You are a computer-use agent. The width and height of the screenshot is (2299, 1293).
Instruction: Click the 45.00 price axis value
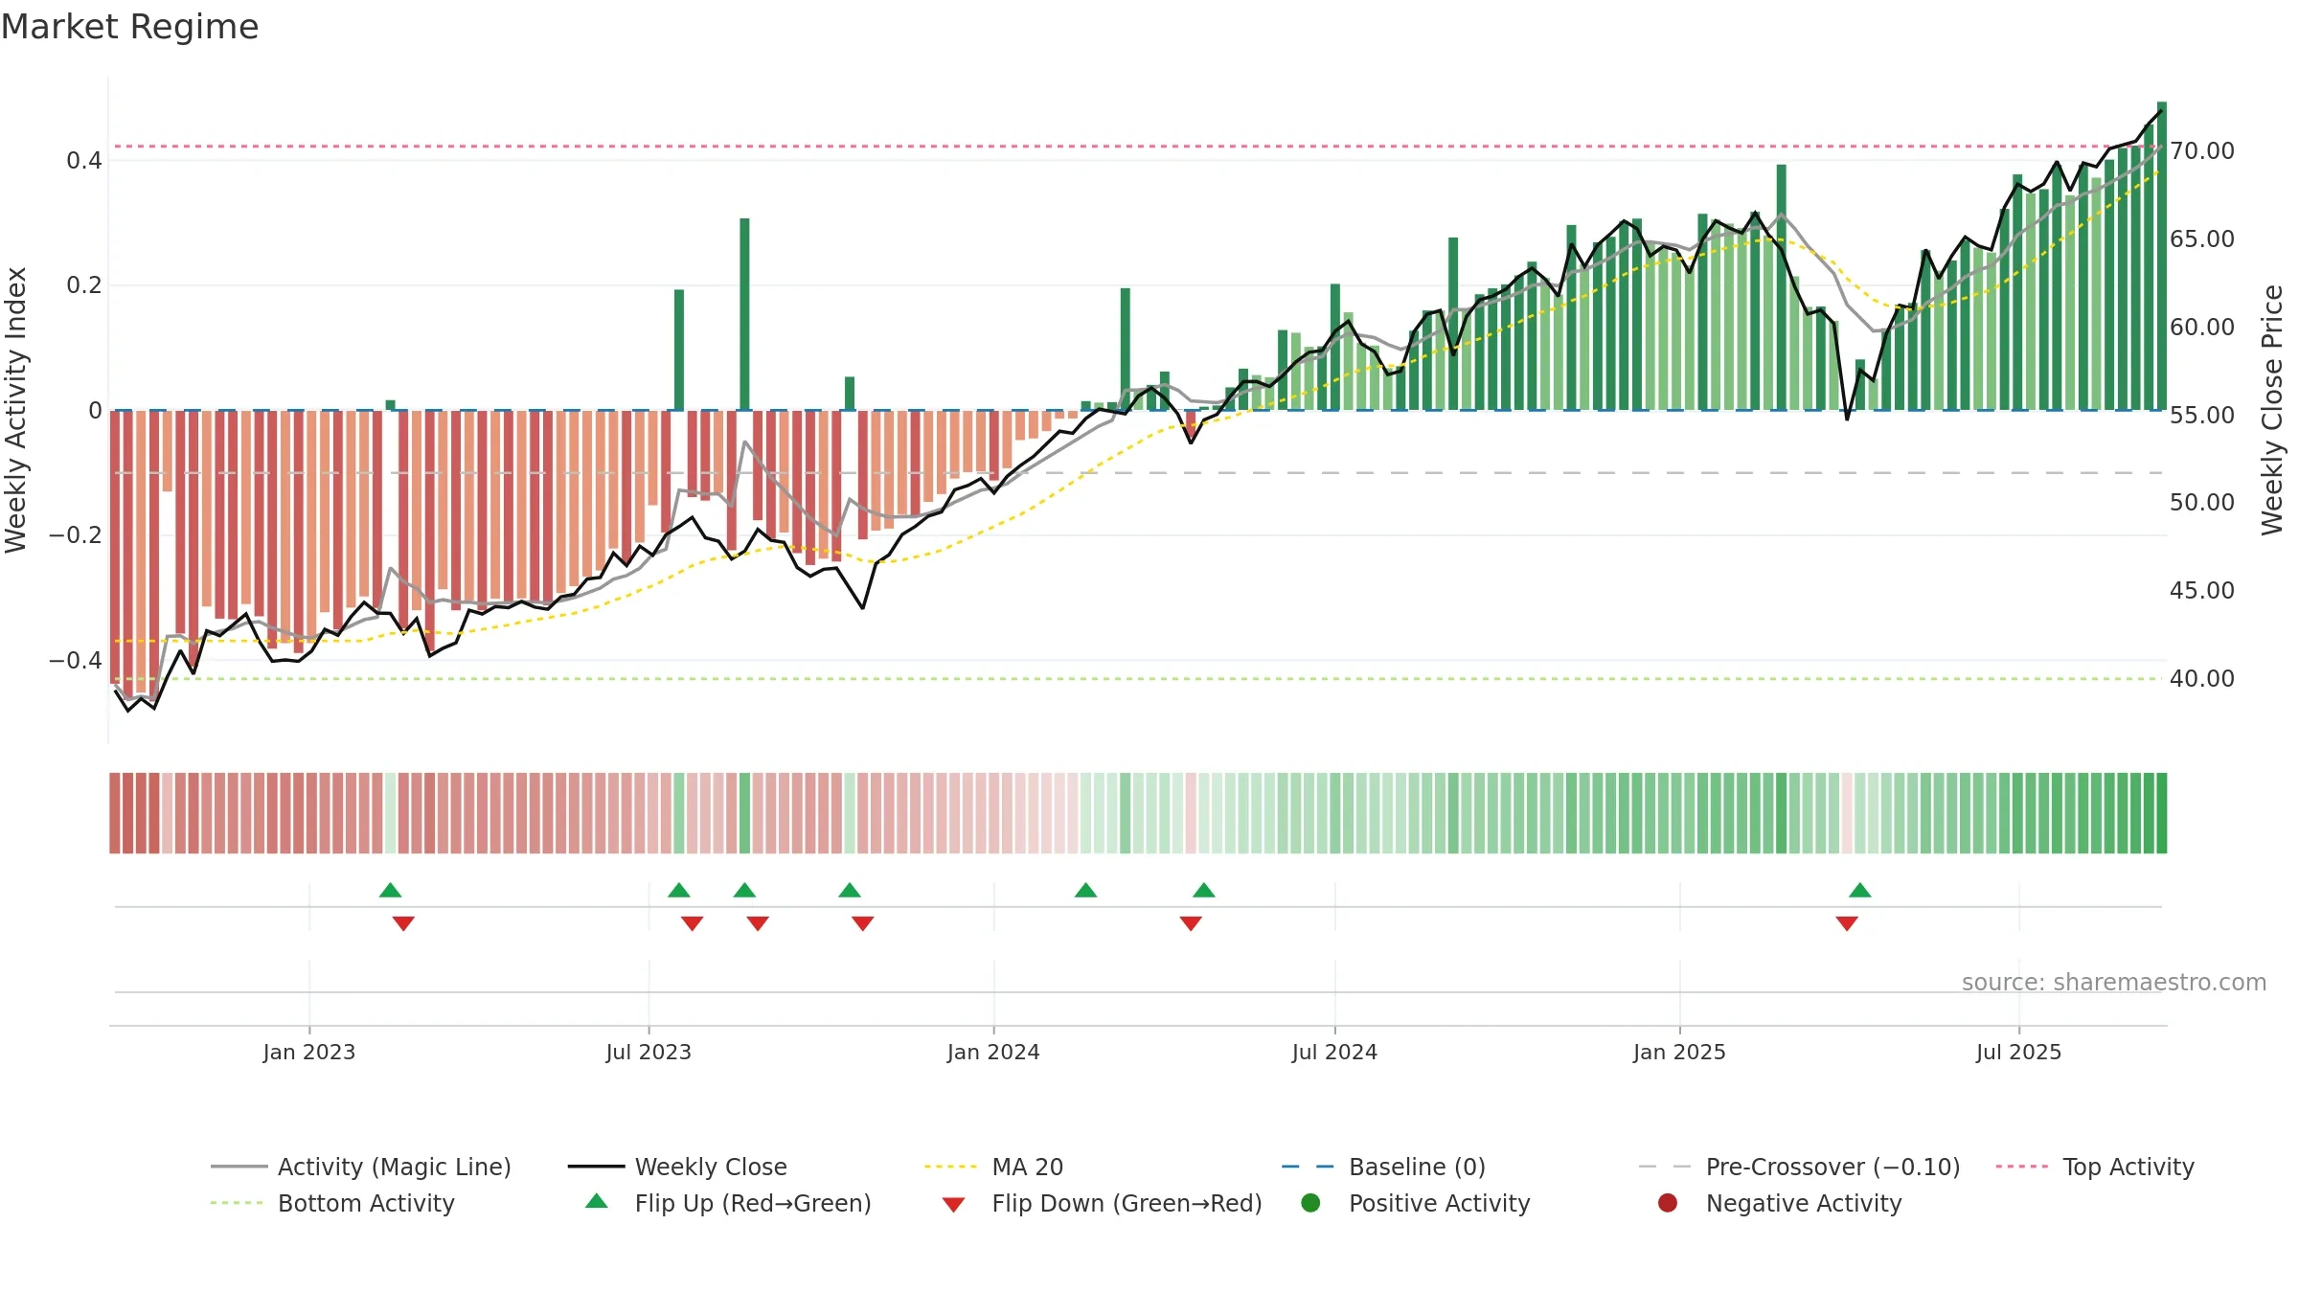coord(2202,591)
